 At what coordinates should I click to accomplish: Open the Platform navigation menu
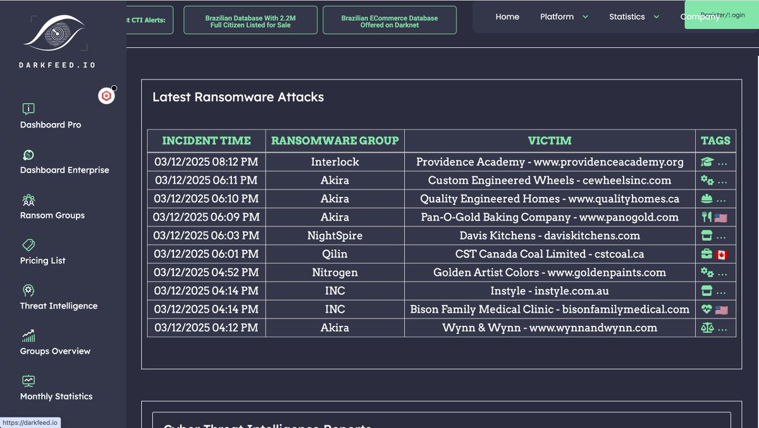pos(557,17)
